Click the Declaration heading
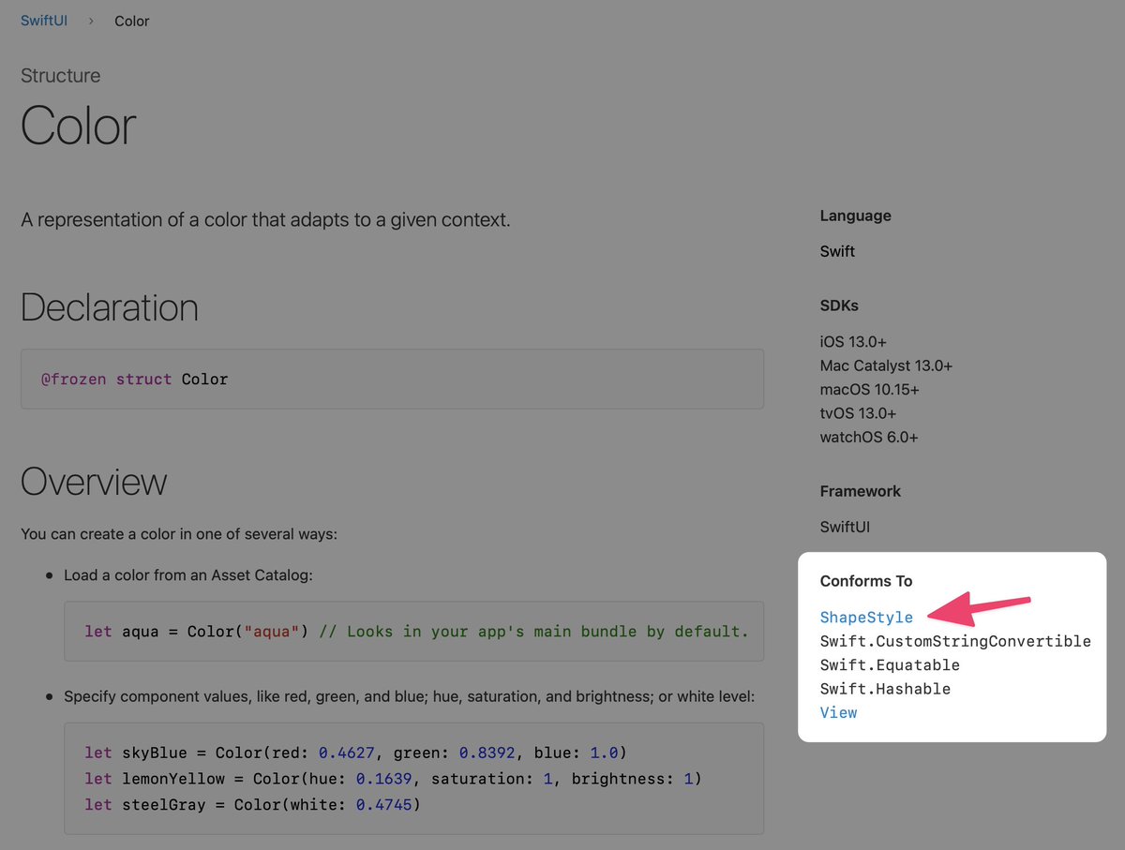This screenshot has height=850, width=1125. pos(110,307)
